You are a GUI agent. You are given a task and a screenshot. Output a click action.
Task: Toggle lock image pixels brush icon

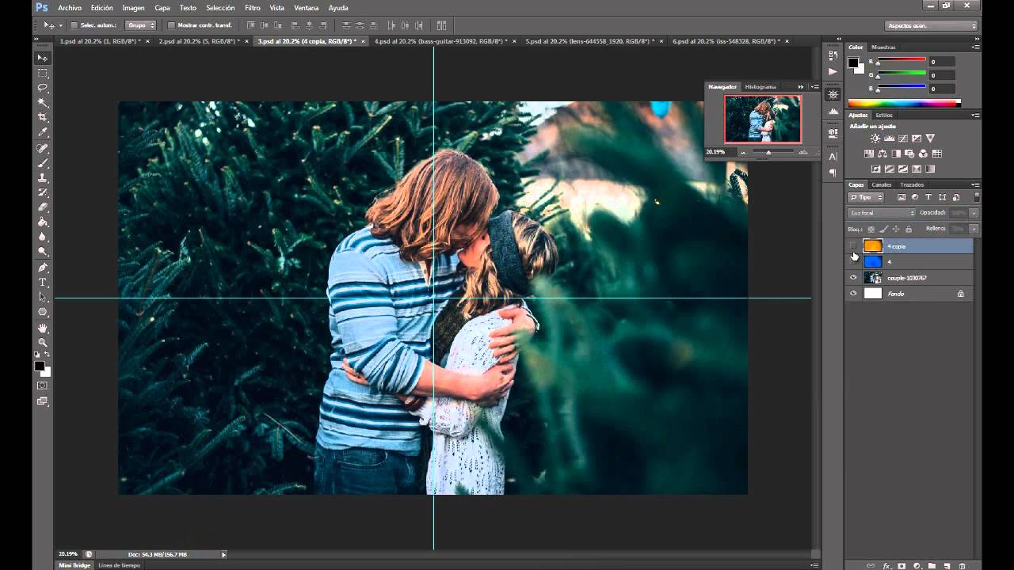point(883,229)
